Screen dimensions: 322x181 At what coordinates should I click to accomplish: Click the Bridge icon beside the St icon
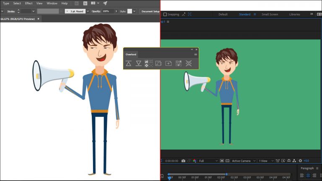coord(77,3)
